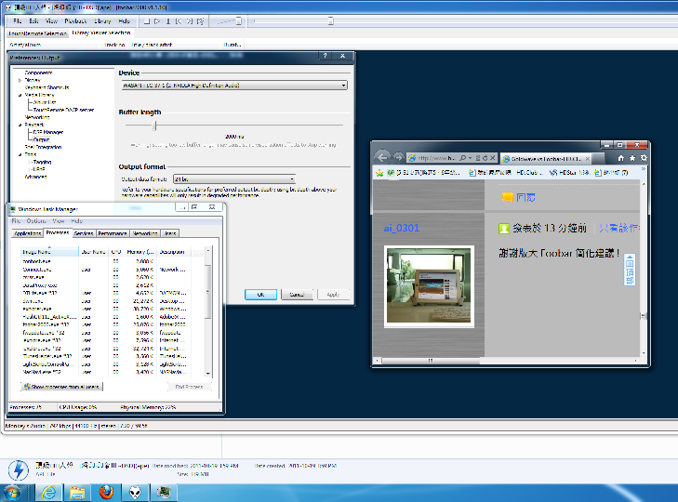Open Windows Explorer folder from taskbar

coord(77,493)
